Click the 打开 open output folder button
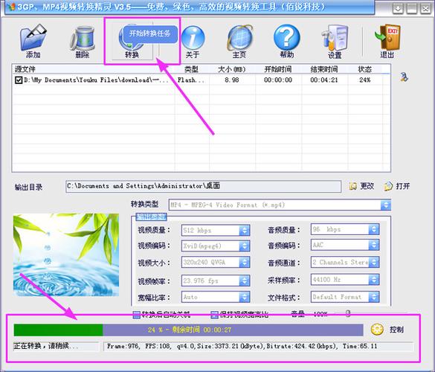This screenshot has width=435, height=372. (397, 186)
